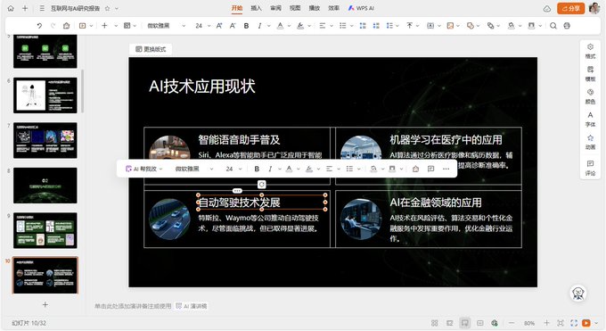Open the WPS AI tab

361,8
